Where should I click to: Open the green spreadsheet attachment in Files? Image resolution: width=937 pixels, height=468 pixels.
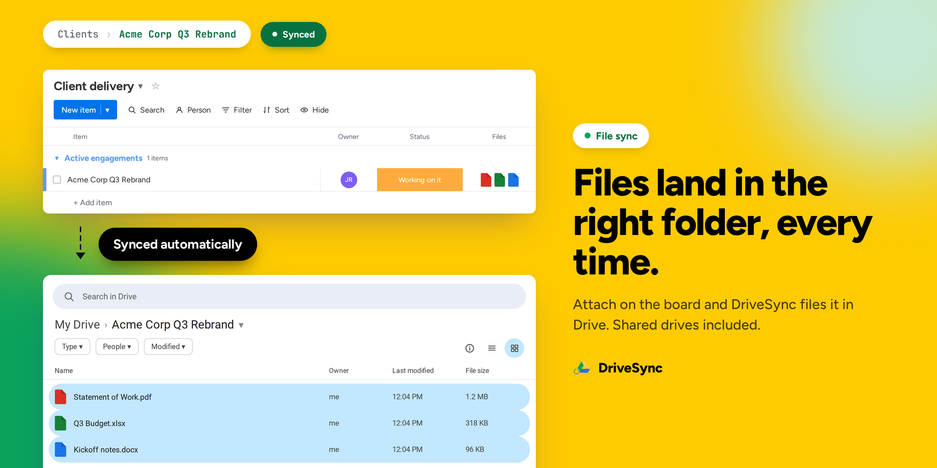[x=500, y=180]
